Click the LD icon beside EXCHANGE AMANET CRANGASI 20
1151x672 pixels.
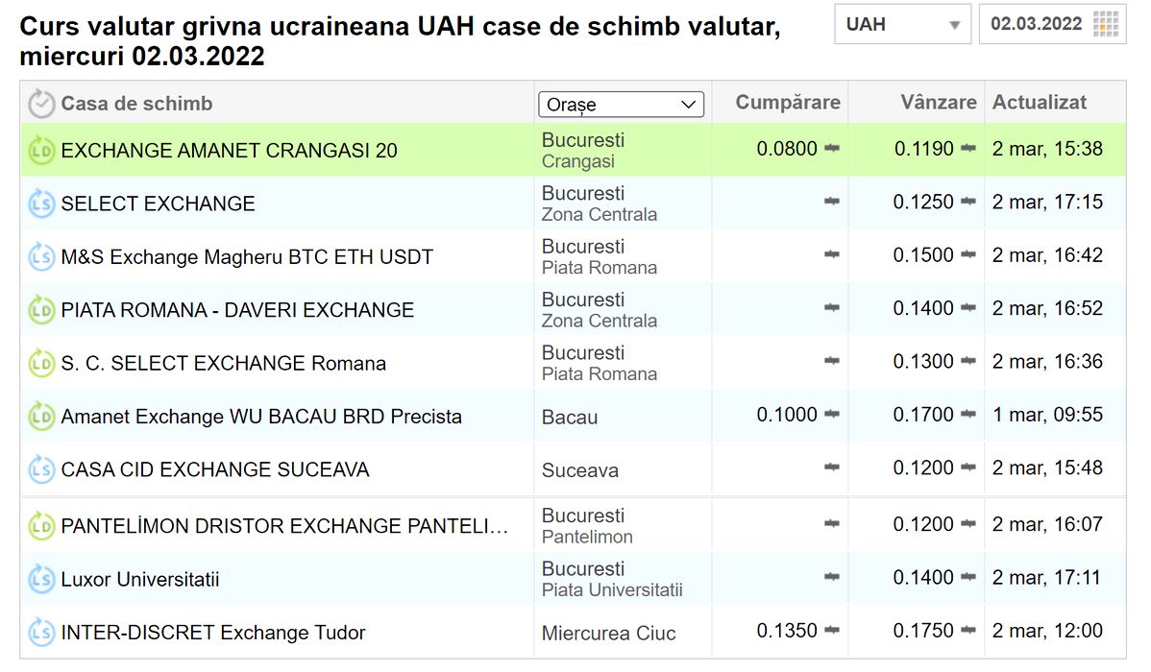(41, 151)
